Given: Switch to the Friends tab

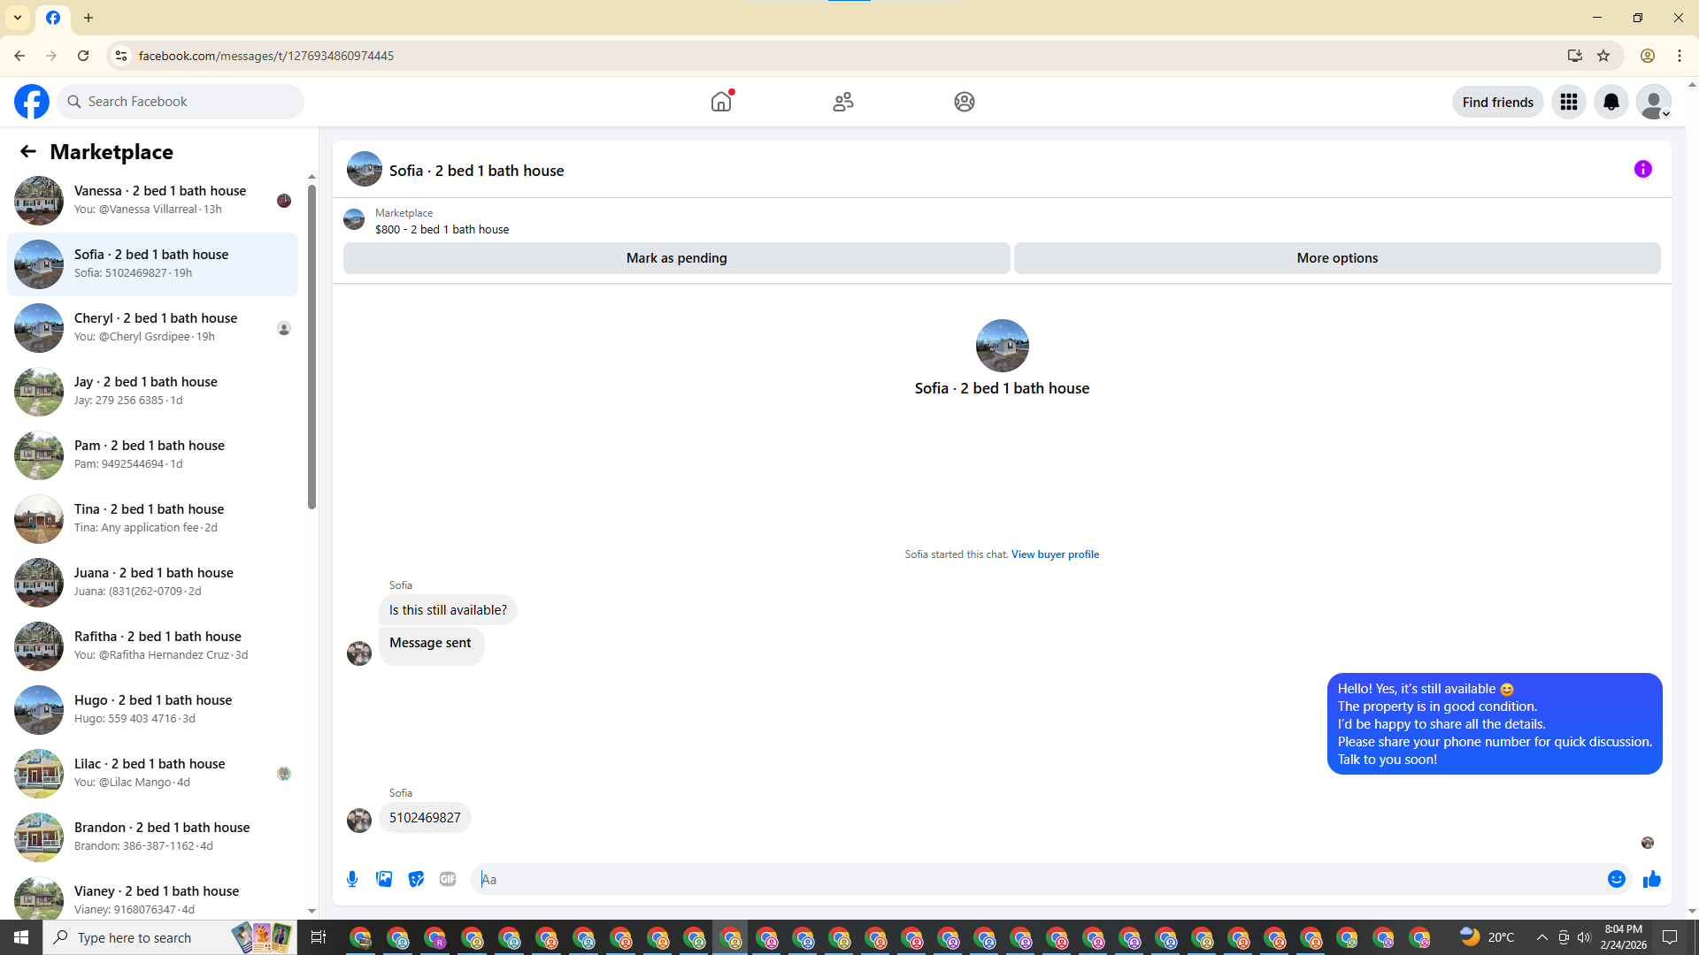Looking at the screenshot, I should click(842, 102).
